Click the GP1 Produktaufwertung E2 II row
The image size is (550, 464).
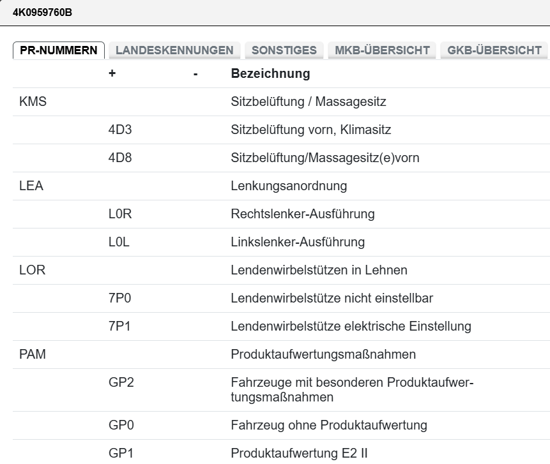click(x=299, y=453)
